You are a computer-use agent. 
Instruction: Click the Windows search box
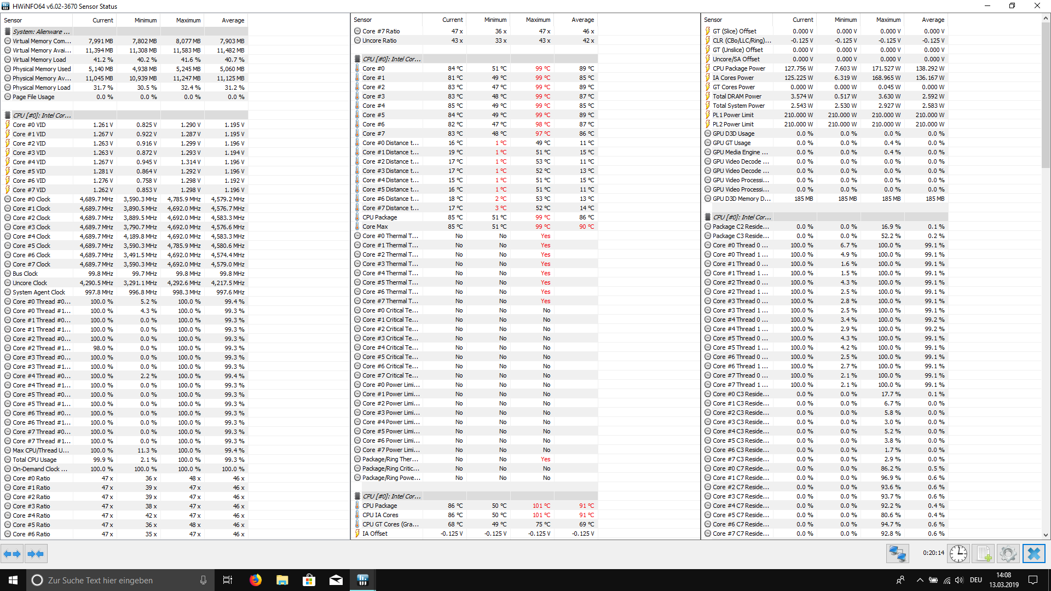click(120, 580)
